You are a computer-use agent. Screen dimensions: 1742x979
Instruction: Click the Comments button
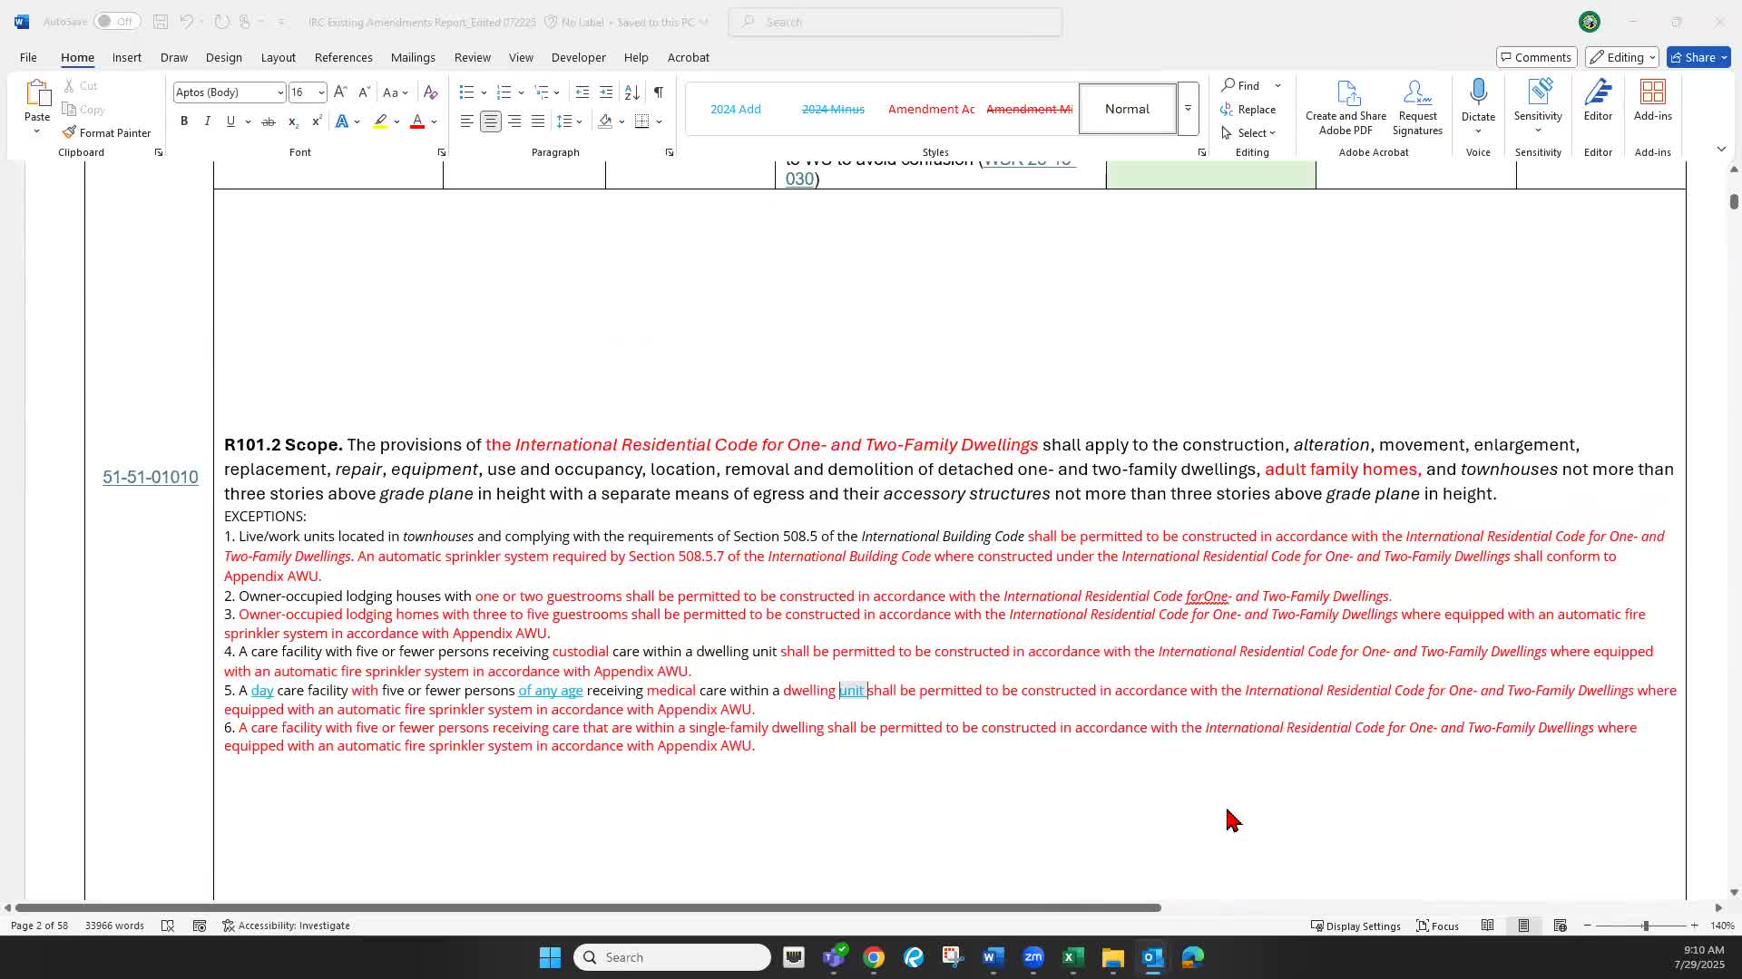(x=1536, y=57)
